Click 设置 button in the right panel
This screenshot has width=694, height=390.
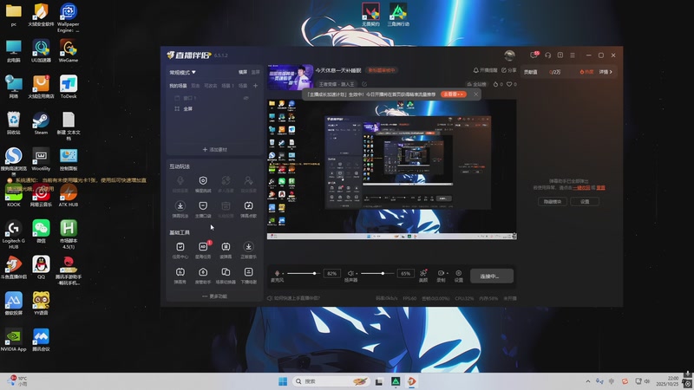pyautogui.click(x=585, y=201)
